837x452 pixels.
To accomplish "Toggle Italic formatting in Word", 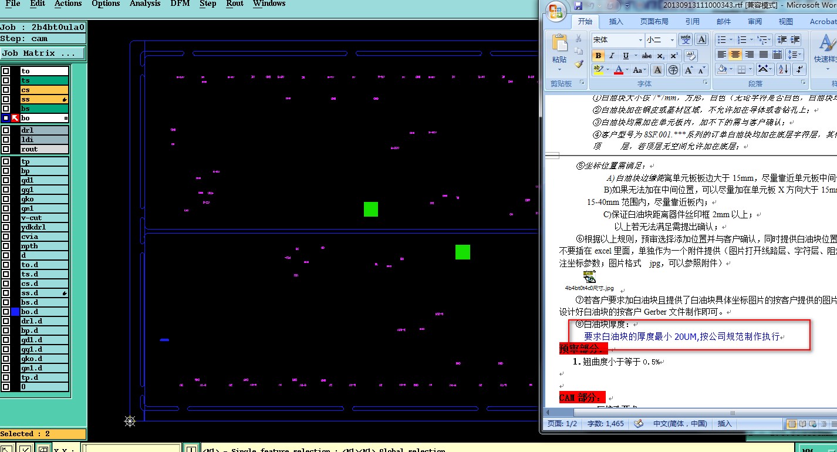I will click(612, 56).
